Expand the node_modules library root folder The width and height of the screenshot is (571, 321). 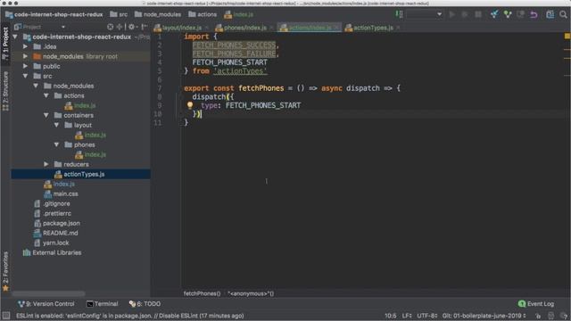click(25, 56)
